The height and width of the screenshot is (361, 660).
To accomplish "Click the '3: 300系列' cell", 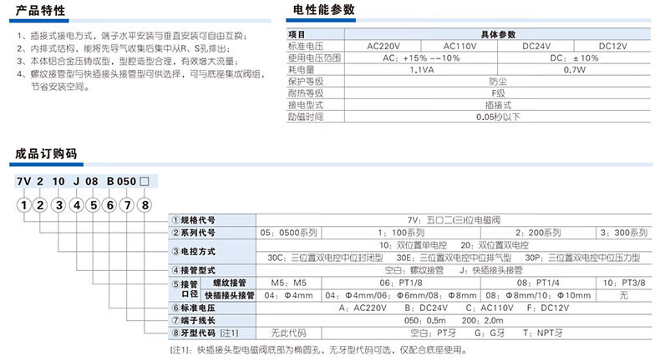I will (x=624, y=233).
